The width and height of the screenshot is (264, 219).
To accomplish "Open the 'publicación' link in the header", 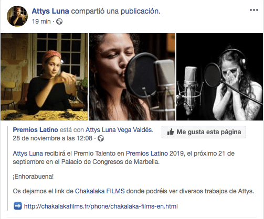I will [141, 11].
